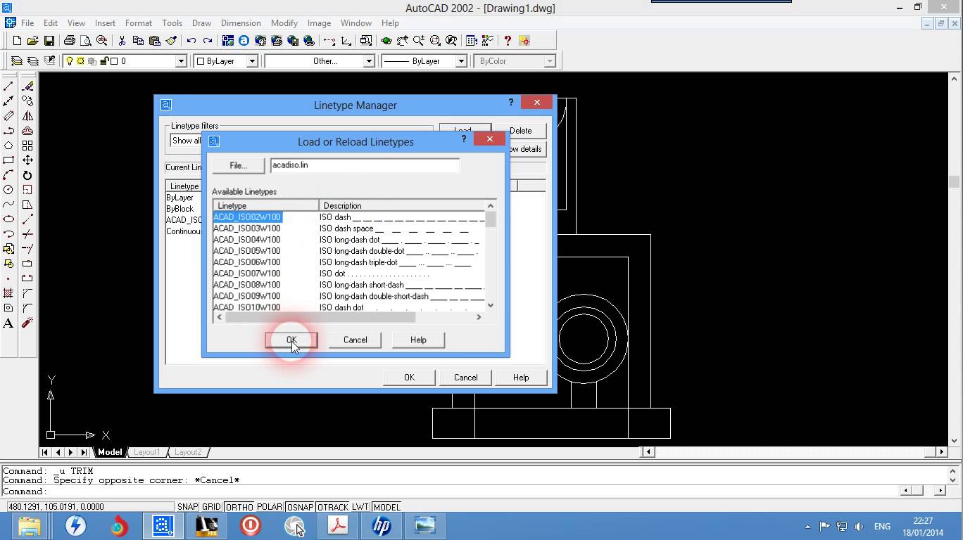Screen dimensions: 963x540
Task: Select linetype ACAD_ISO04W100
Action: (x=247, y=240)
